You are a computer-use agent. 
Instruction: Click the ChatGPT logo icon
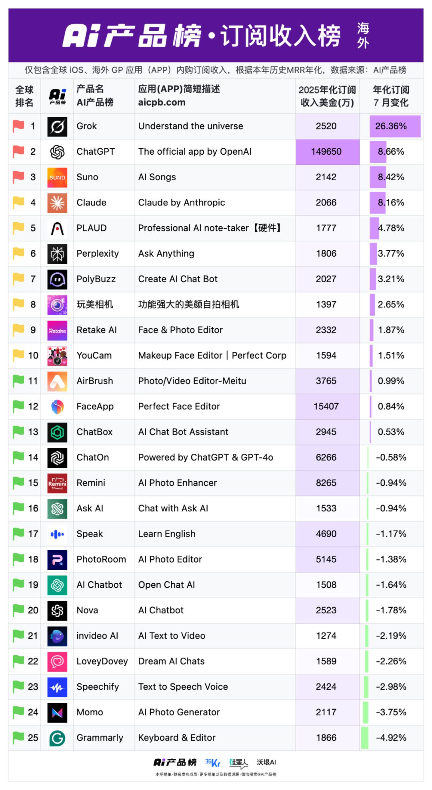pos(57,152)
